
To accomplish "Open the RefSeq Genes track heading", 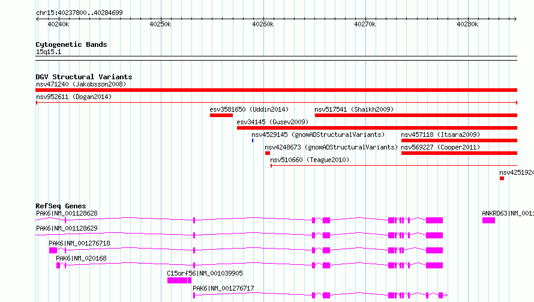I will 61,206.
